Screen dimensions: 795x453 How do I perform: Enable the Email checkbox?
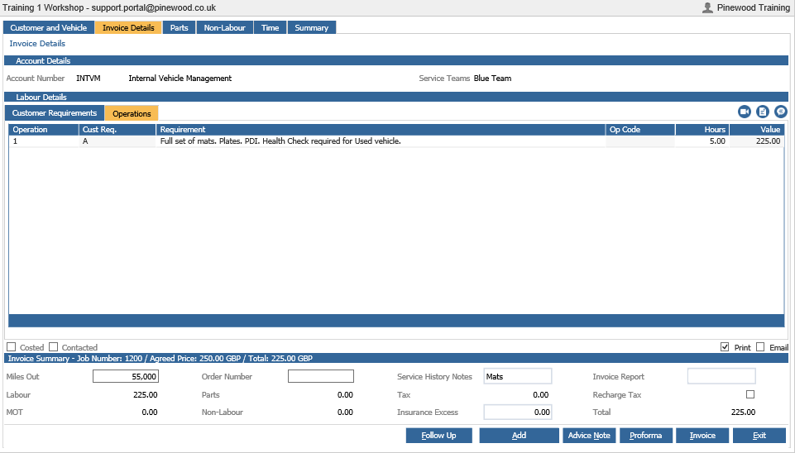(760, 347)
